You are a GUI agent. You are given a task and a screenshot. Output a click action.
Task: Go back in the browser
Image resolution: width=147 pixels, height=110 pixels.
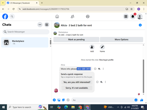3,9
